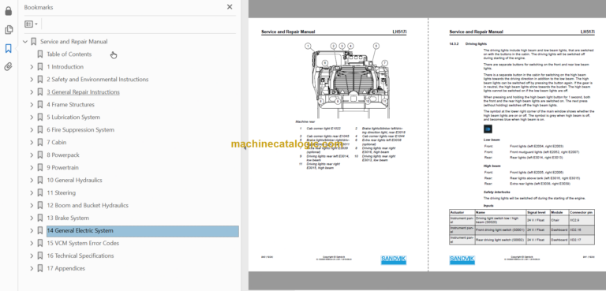Expand the 7 Cabin bookmark

(x=32, y=143)
